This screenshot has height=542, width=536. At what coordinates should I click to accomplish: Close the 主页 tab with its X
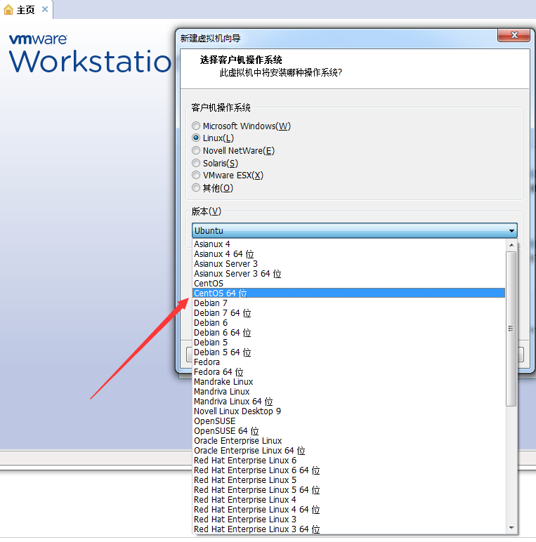pos(45,10)
